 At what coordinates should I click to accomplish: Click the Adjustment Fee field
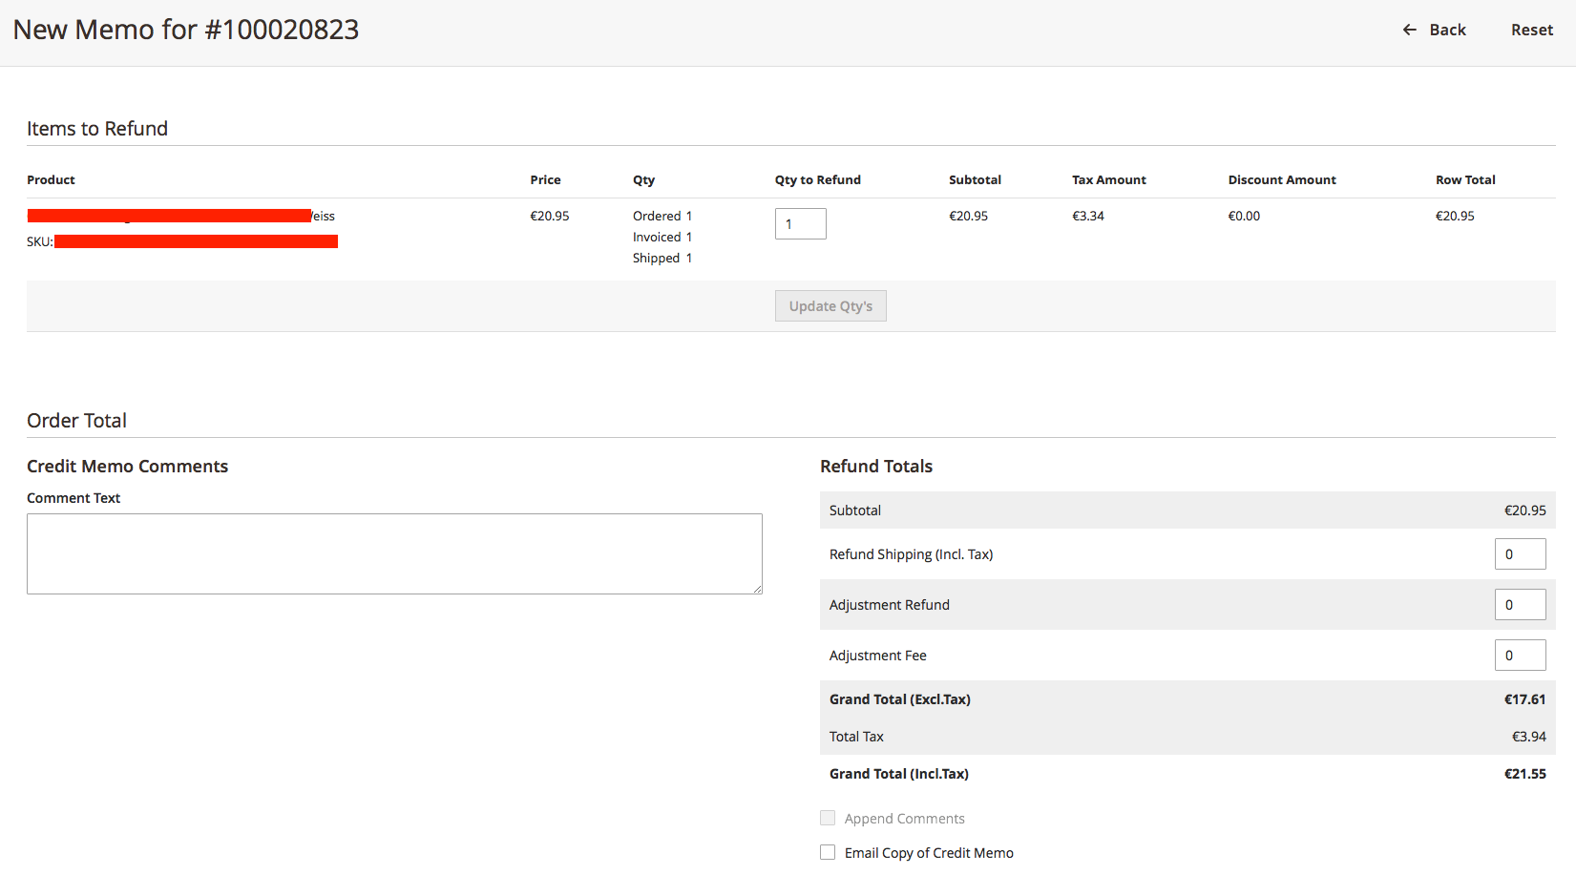point(1520,655)
